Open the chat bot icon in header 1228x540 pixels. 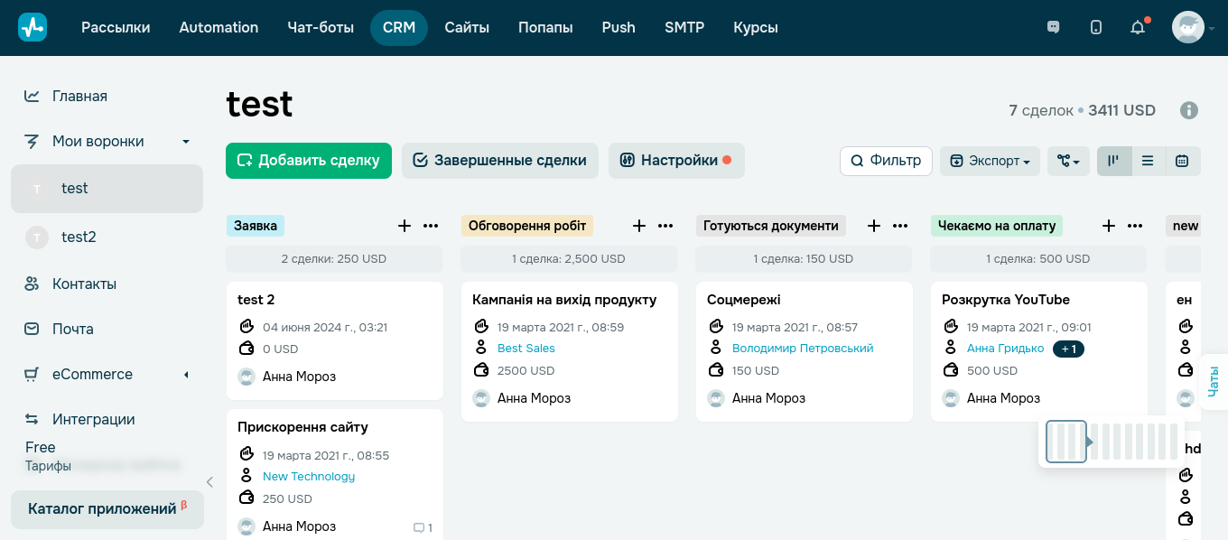(x=1053, y=27)
